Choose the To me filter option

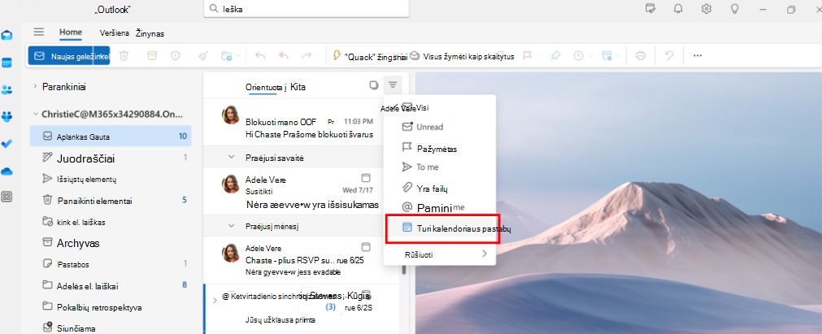440,167
